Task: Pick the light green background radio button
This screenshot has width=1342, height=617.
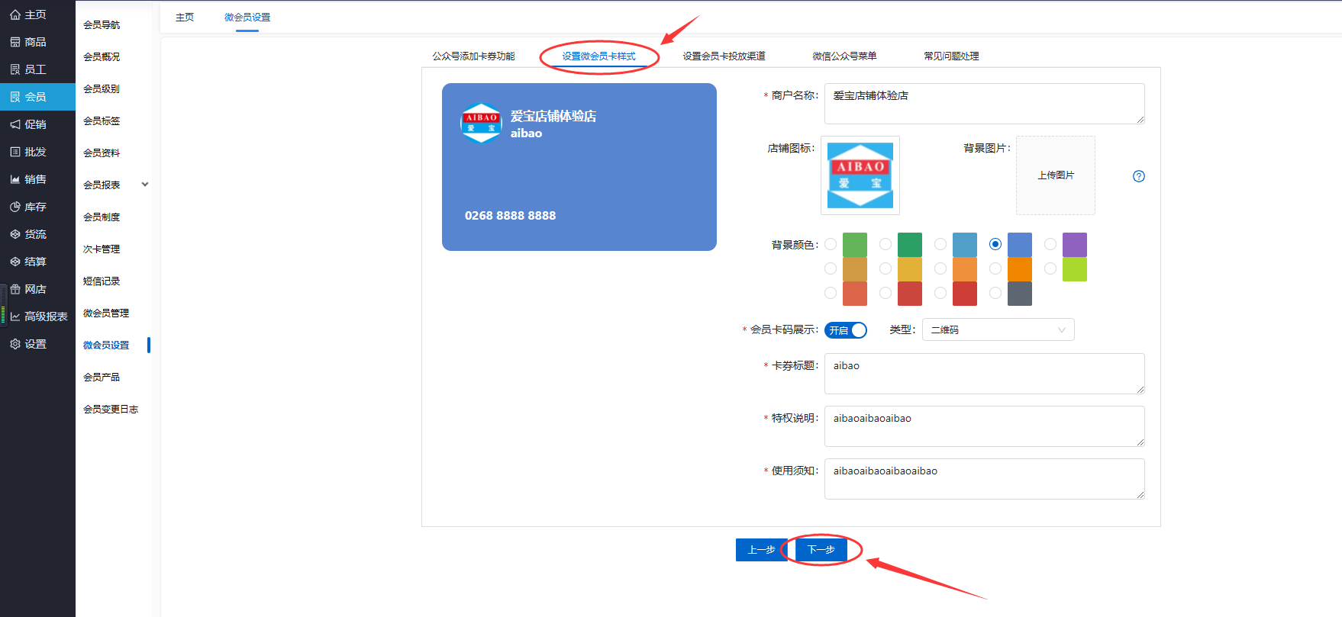Action: tap(831, 244)
